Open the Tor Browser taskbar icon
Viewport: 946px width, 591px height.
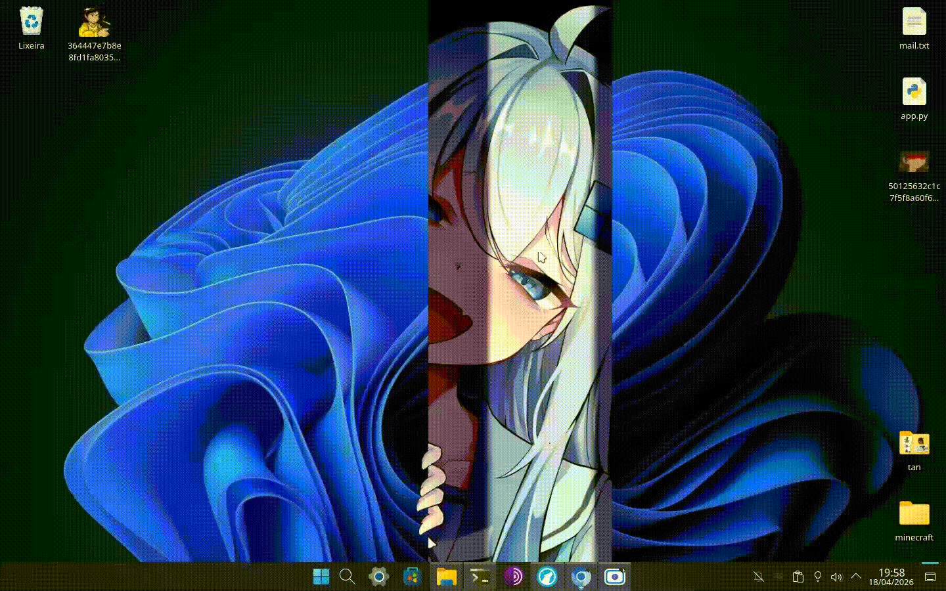pos(513,577)
